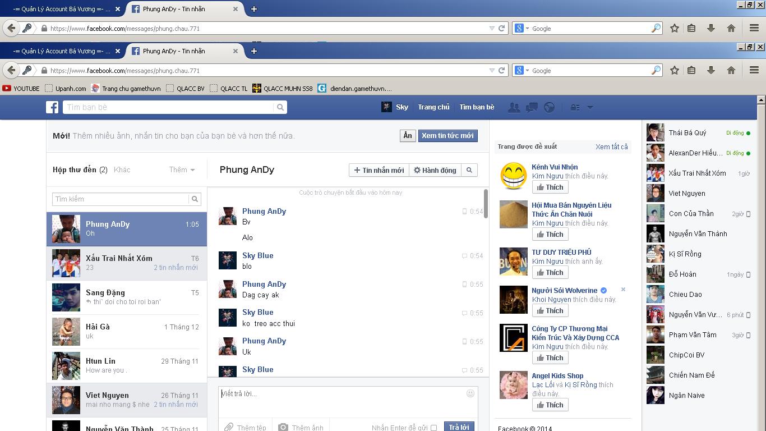Open the Hành động actions dropdown
The height and width of the screenshot is (431, 766).
tap(435, 170)
